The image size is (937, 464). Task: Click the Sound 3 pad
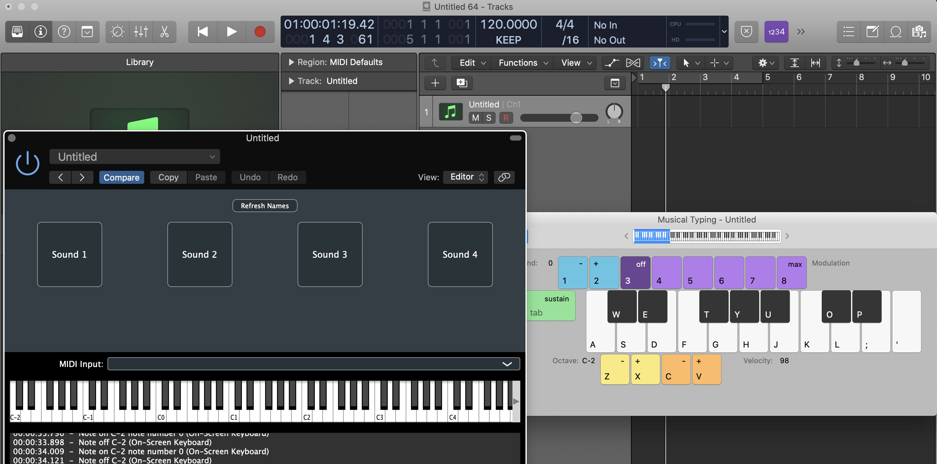329,254
